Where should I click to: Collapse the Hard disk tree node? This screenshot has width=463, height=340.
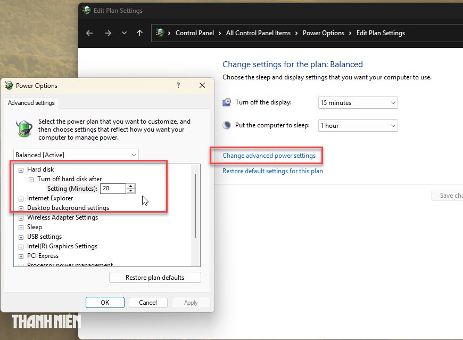(21, 170)
